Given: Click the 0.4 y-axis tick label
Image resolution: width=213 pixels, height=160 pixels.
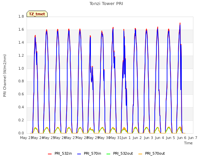Looking at the screenshot, I should pyautogui.click(x=21, y=107).
